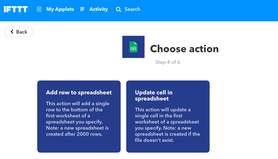
Task: Click the IFTTT logo
Action: click(16, 9)
